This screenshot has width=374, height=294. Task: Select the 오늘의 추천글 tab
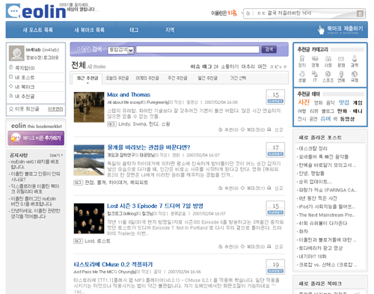click(117, 79)
